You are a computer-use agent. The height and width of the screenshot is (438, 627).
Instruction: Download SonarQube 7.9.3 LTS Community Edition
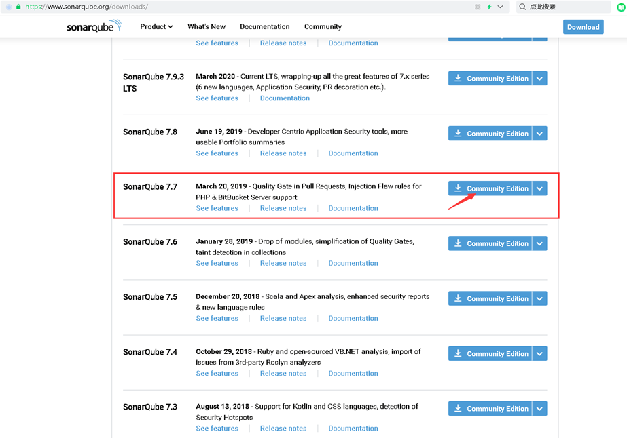tap(490, 79)
